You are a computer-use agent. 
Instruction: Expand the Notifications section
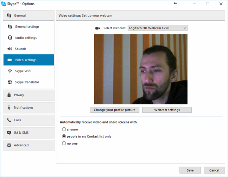click(x=28, y=108)
